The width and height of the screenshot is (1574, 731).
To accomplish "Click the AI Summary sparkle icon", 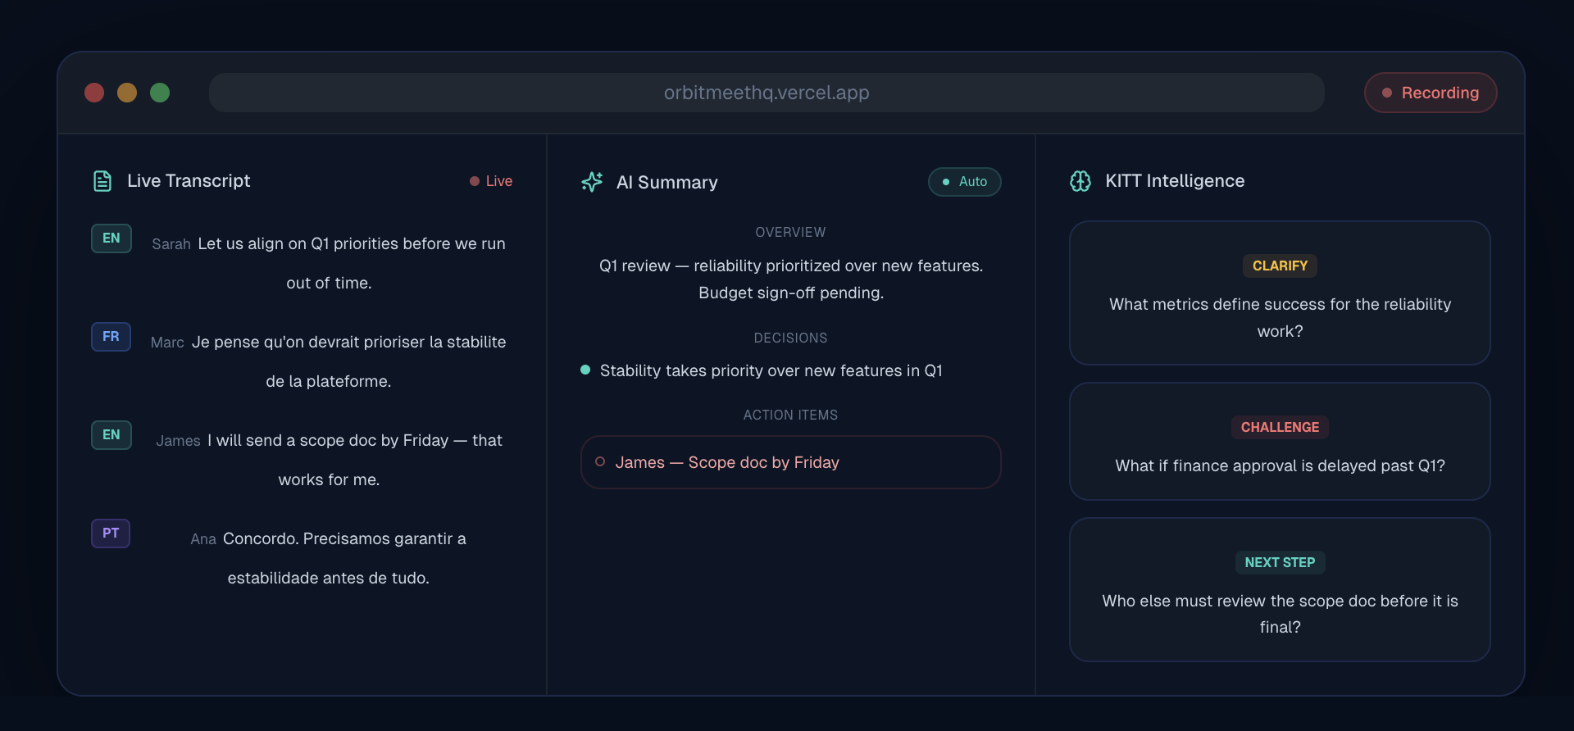I will click(592, 182).
